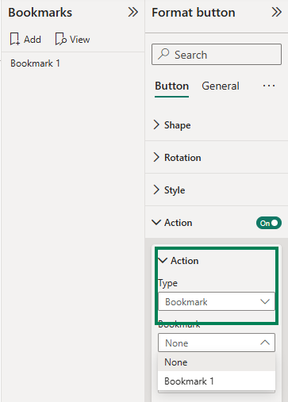Toggle the Action switch off
Screen dimensions: 288x402
pyautogui.click(x=269, y=223)
